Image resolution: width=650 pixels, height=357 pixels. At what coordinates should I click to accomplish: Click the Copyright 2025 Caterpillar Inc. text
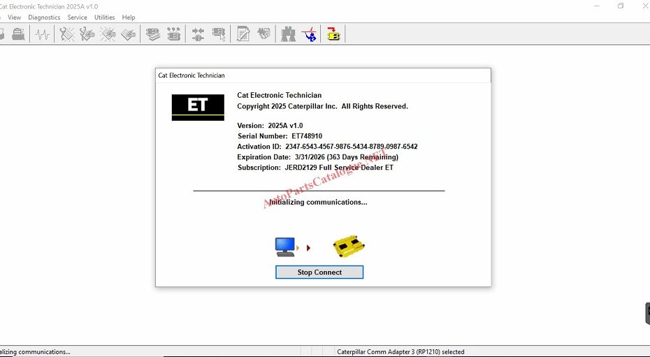pos(322,106)
